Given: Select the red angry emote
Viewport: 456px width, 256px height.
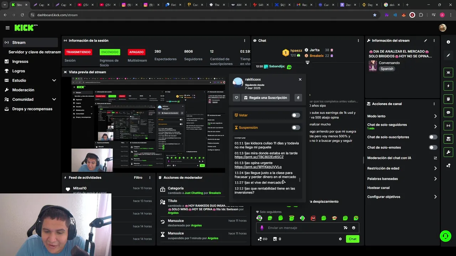Looking at the screenshot, I should coord(313,218).
